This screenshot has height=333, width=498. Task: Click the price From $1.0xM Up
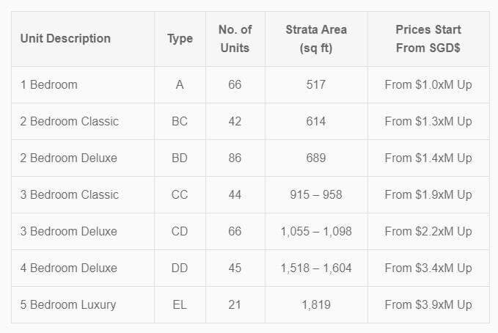[x=428, y=85]
